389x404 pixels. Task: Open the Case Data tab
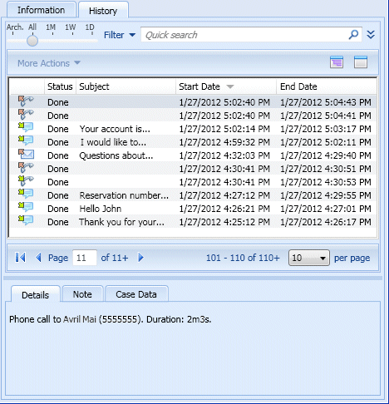pos(136,294)
